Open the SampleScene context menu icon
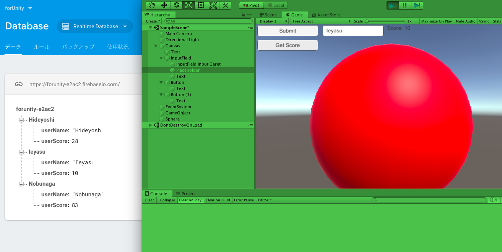This screenshot has height=252, width=502. coord(250,27)
